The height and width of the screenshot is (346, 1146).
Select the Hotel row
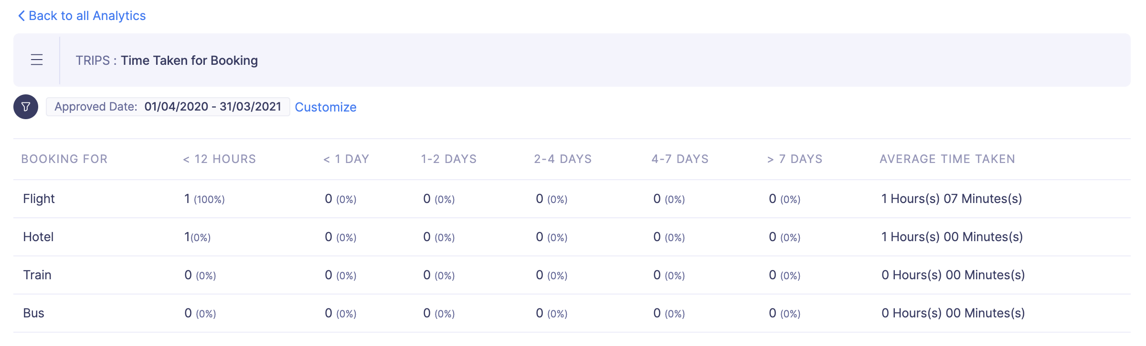click(x=38, y=237)
